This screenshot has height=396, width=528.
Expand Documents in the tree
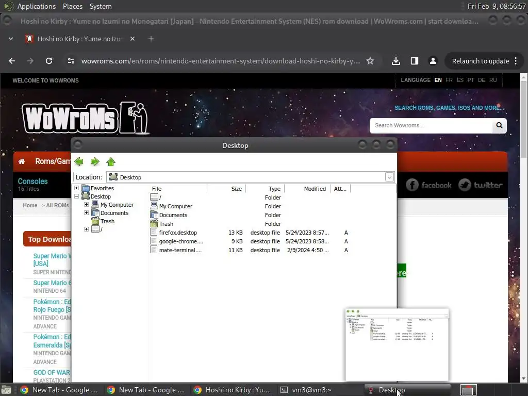pos(87,213)
